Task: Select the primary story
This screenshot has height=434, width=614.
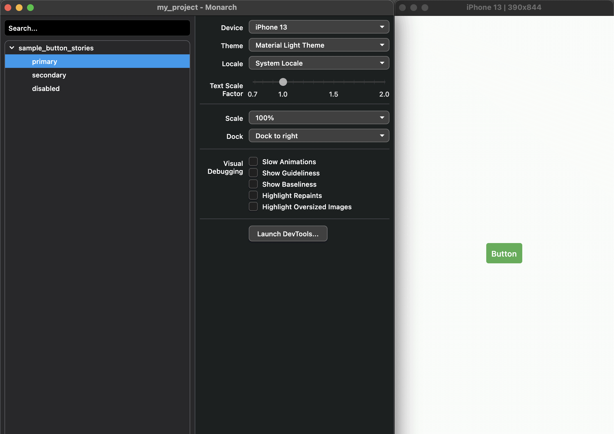Action: coord(44,61)
